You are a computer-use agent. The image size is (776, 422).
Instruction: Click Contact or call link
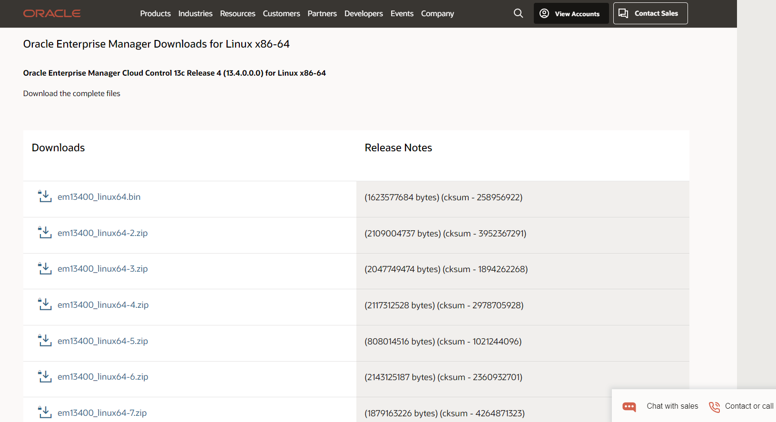click(x=749, y=406)
